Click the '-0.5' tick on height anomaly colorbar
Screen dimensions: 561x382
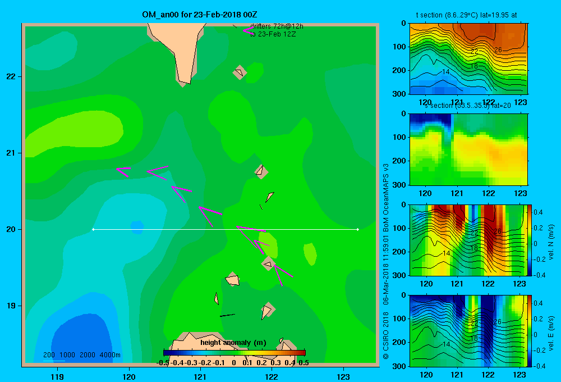click(x=163, y=363)
